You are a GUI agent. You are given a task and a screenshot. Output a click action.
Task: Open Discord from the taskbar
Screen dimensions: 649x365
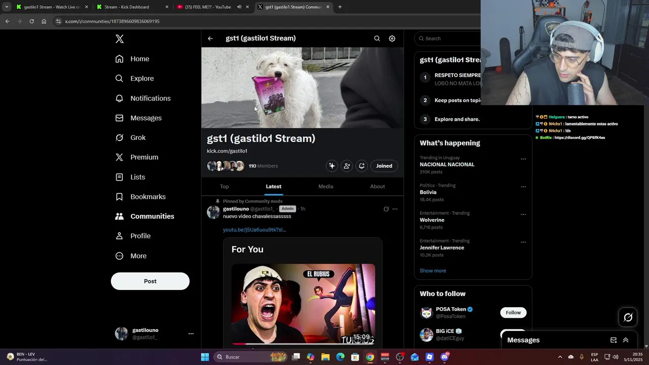click(x=445, y=357)
